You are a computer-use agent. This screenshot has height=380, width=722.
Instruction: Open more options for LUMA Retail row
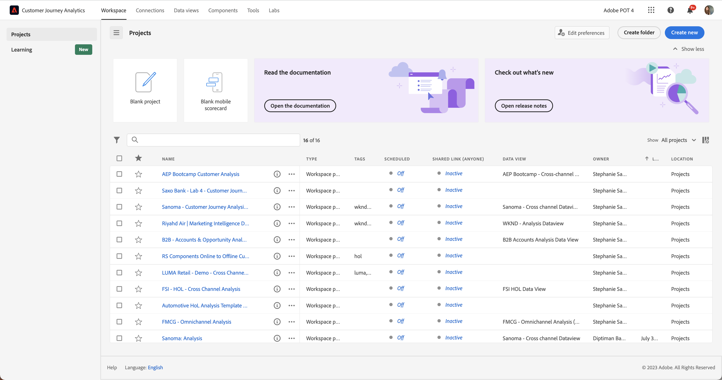(292, 273)
